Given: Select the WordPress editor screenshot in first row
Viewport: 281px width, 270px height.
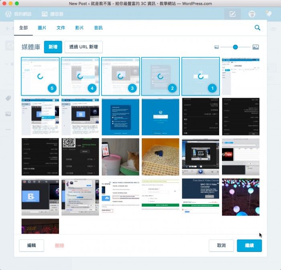Looking at the screenshot, I should tap(241, 77).
